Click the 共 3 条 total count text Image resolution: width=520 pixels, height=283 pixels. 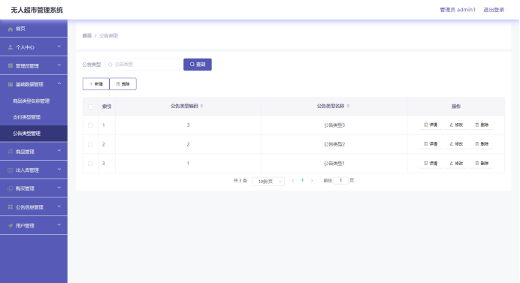tap(240, 181)
